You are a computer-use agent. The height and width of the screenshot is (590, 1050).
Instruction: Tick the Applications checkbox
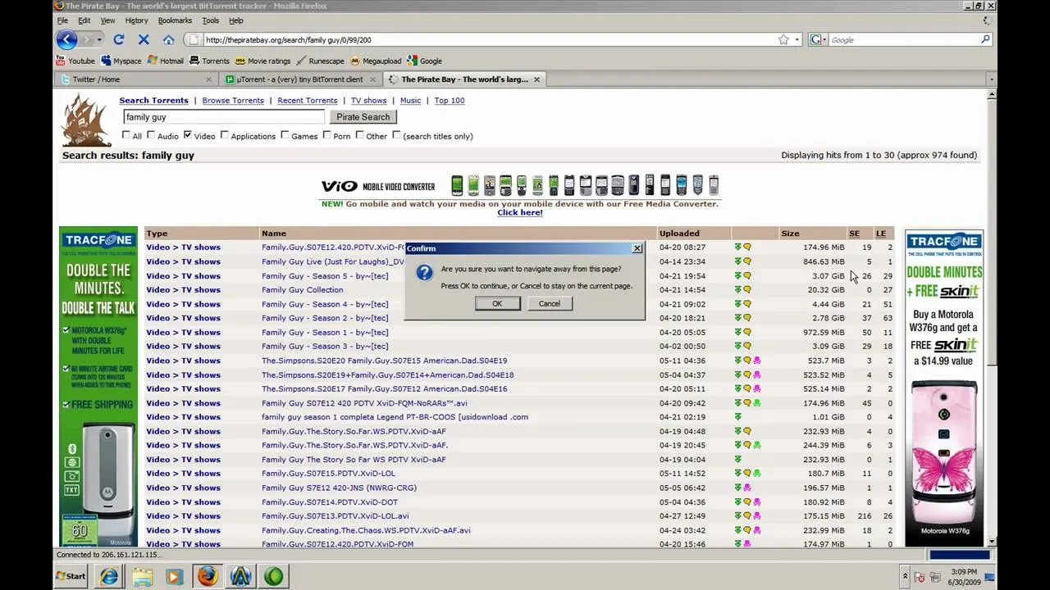point(224,135)
